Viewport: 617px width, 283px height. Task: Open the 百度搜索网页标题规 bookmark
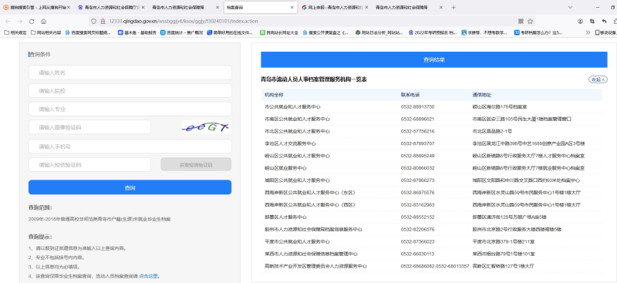coord(88,32)
